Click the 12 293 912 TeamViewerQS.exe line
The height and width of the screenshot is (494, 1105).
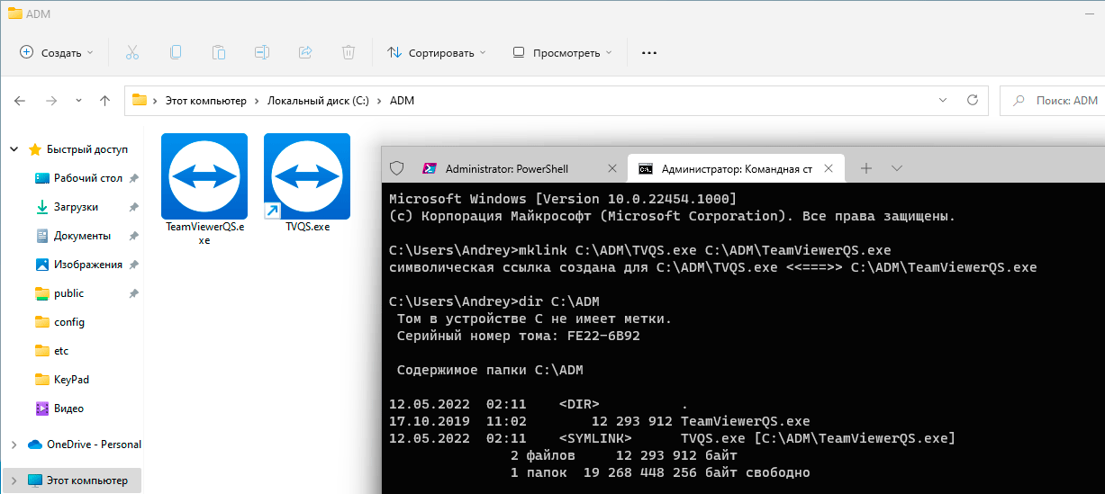pos(599,421)
